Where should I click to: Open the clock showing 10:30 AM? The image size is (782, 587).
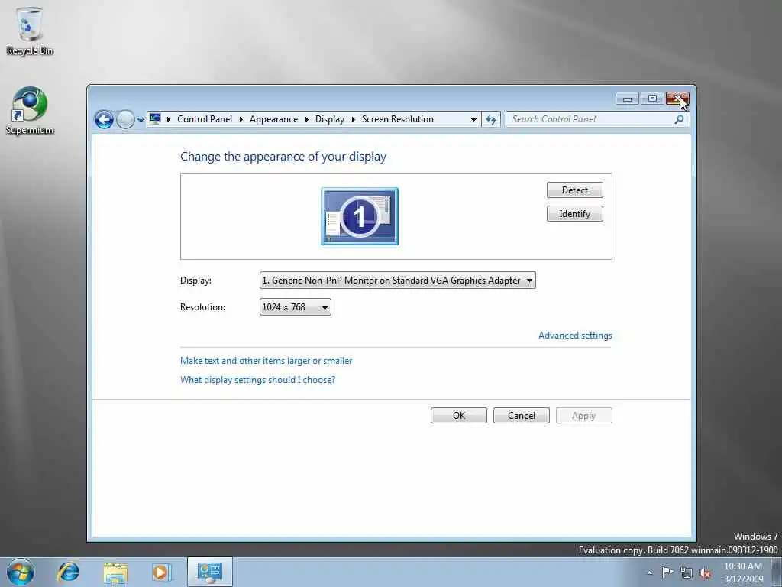click(742, 572)
